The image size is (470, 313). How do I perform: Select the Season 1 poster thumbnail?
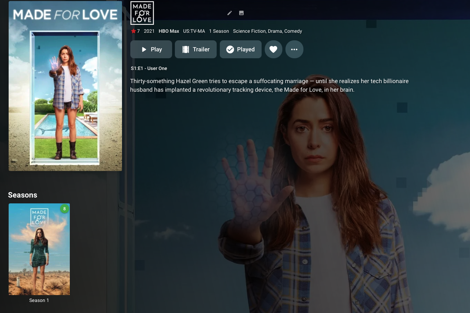(39, 249)
